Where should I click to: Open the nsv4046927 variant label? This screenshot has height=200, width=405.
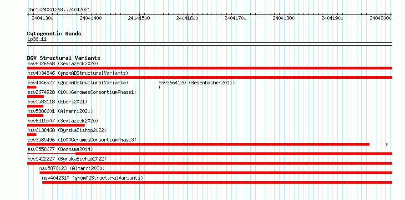(78, 83)
